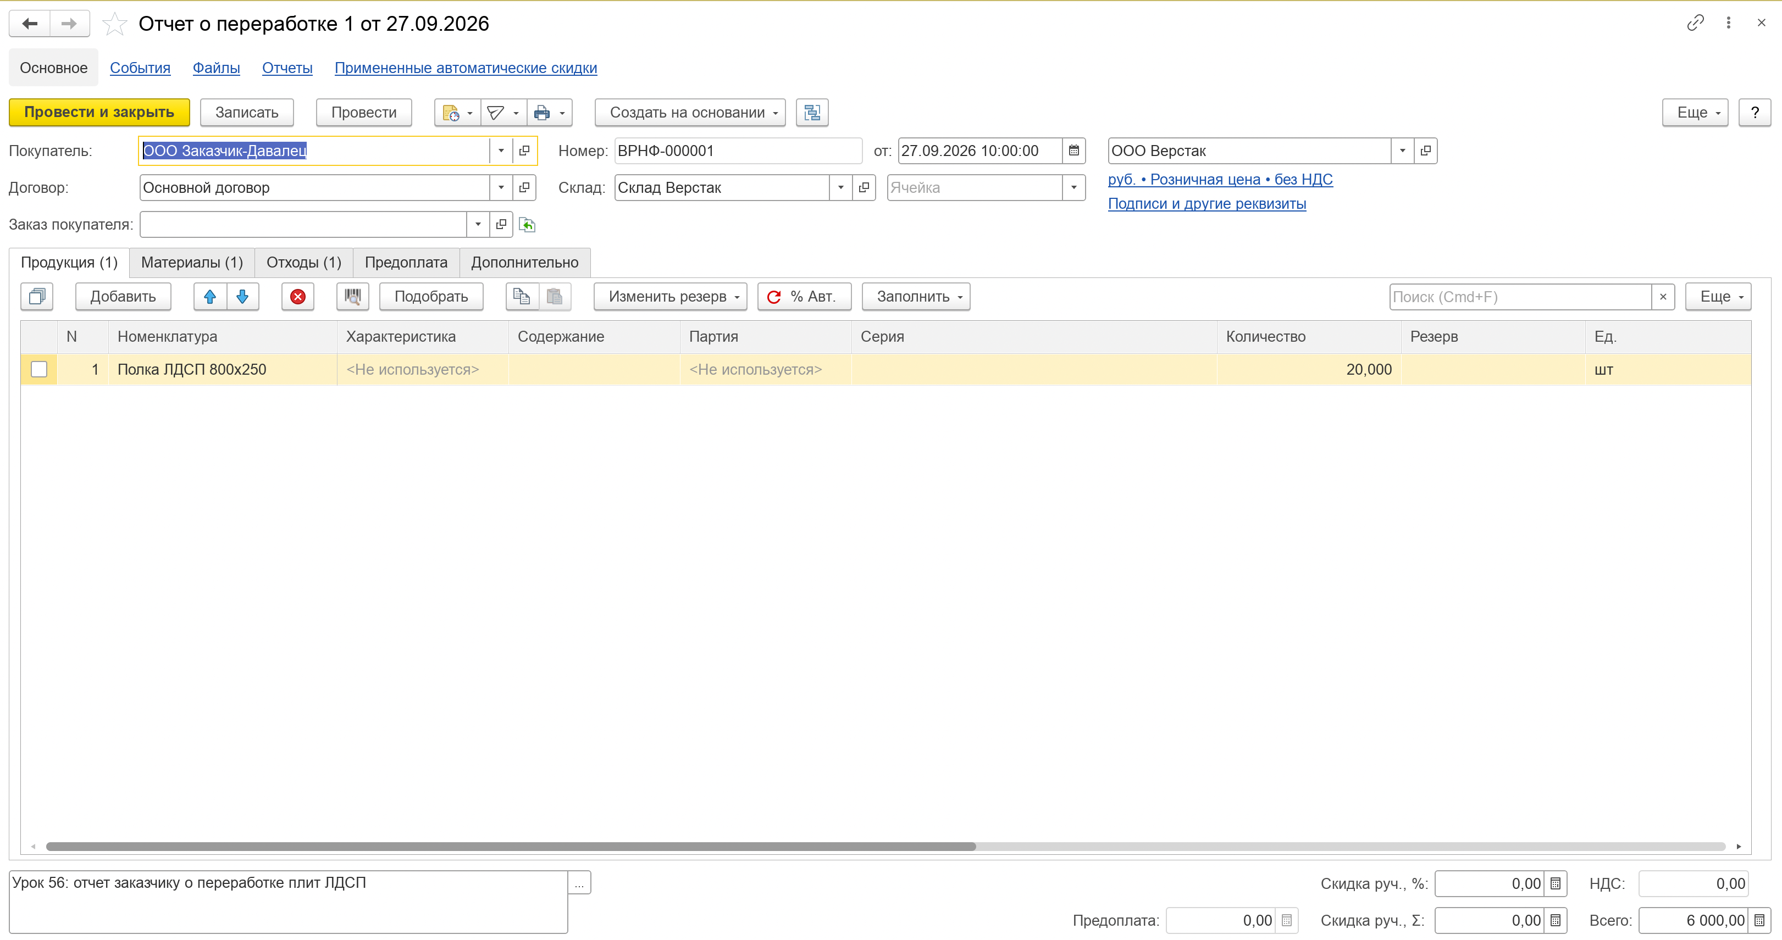Image resolution: width=1782 pixels, height=940 pixels.
Task: Open Подписи и другие реквизиты link
Action: click(1207, 204)
